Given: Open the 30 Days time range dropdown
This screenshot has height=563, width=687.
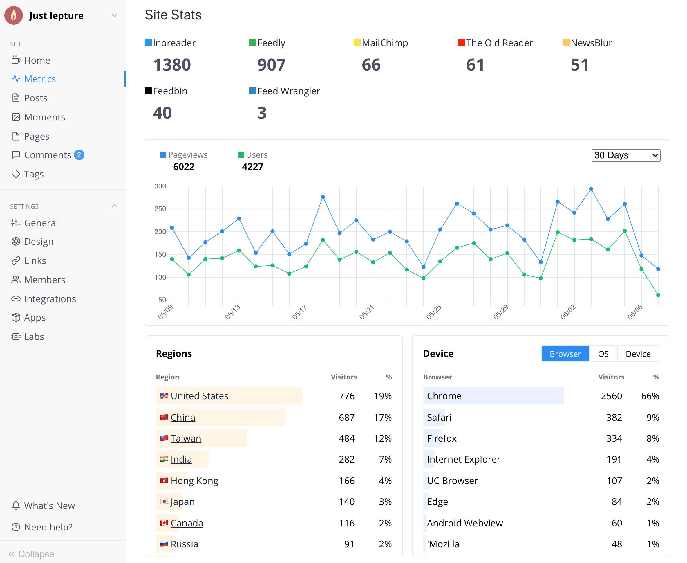Looking at the screenshot, I should click(x=626, y=155).
